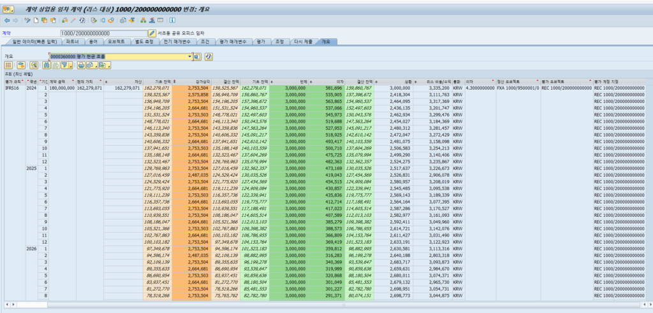Open the filter icon's small dropdown arrow
Viewport: 653px width, 313px height.
71,66
